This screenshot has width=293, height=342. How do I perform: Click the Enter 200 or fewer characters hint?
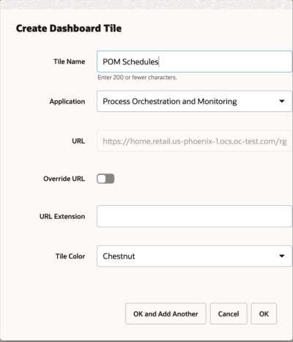(137, 78)
